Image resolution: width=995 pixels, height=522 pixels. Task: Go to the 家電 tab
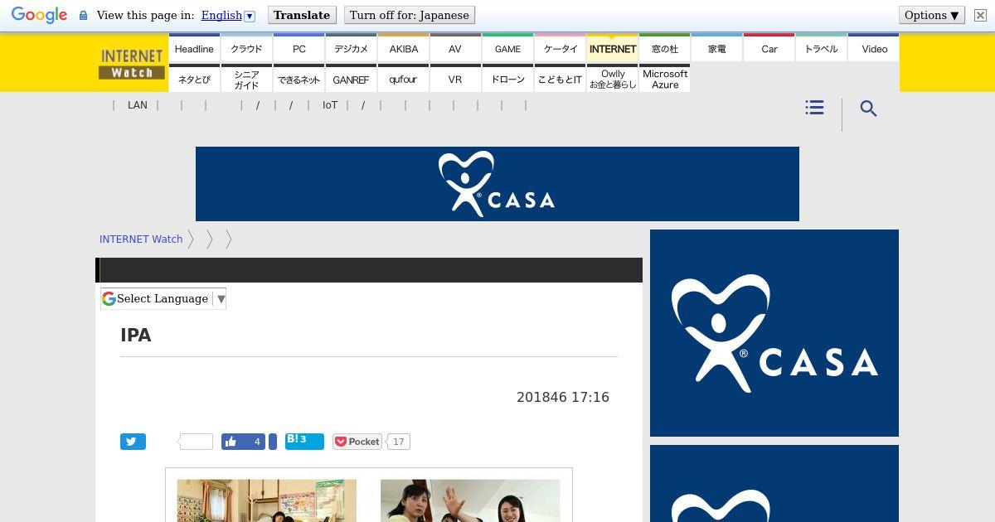(x=717, y=48)
